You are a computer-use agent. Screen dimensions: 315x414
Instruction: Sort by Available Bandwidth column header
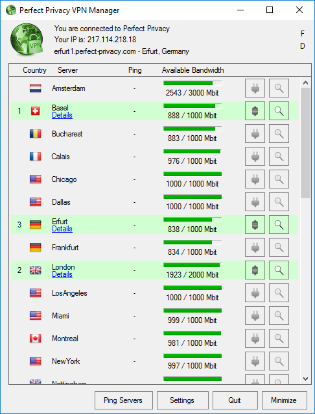192,70
